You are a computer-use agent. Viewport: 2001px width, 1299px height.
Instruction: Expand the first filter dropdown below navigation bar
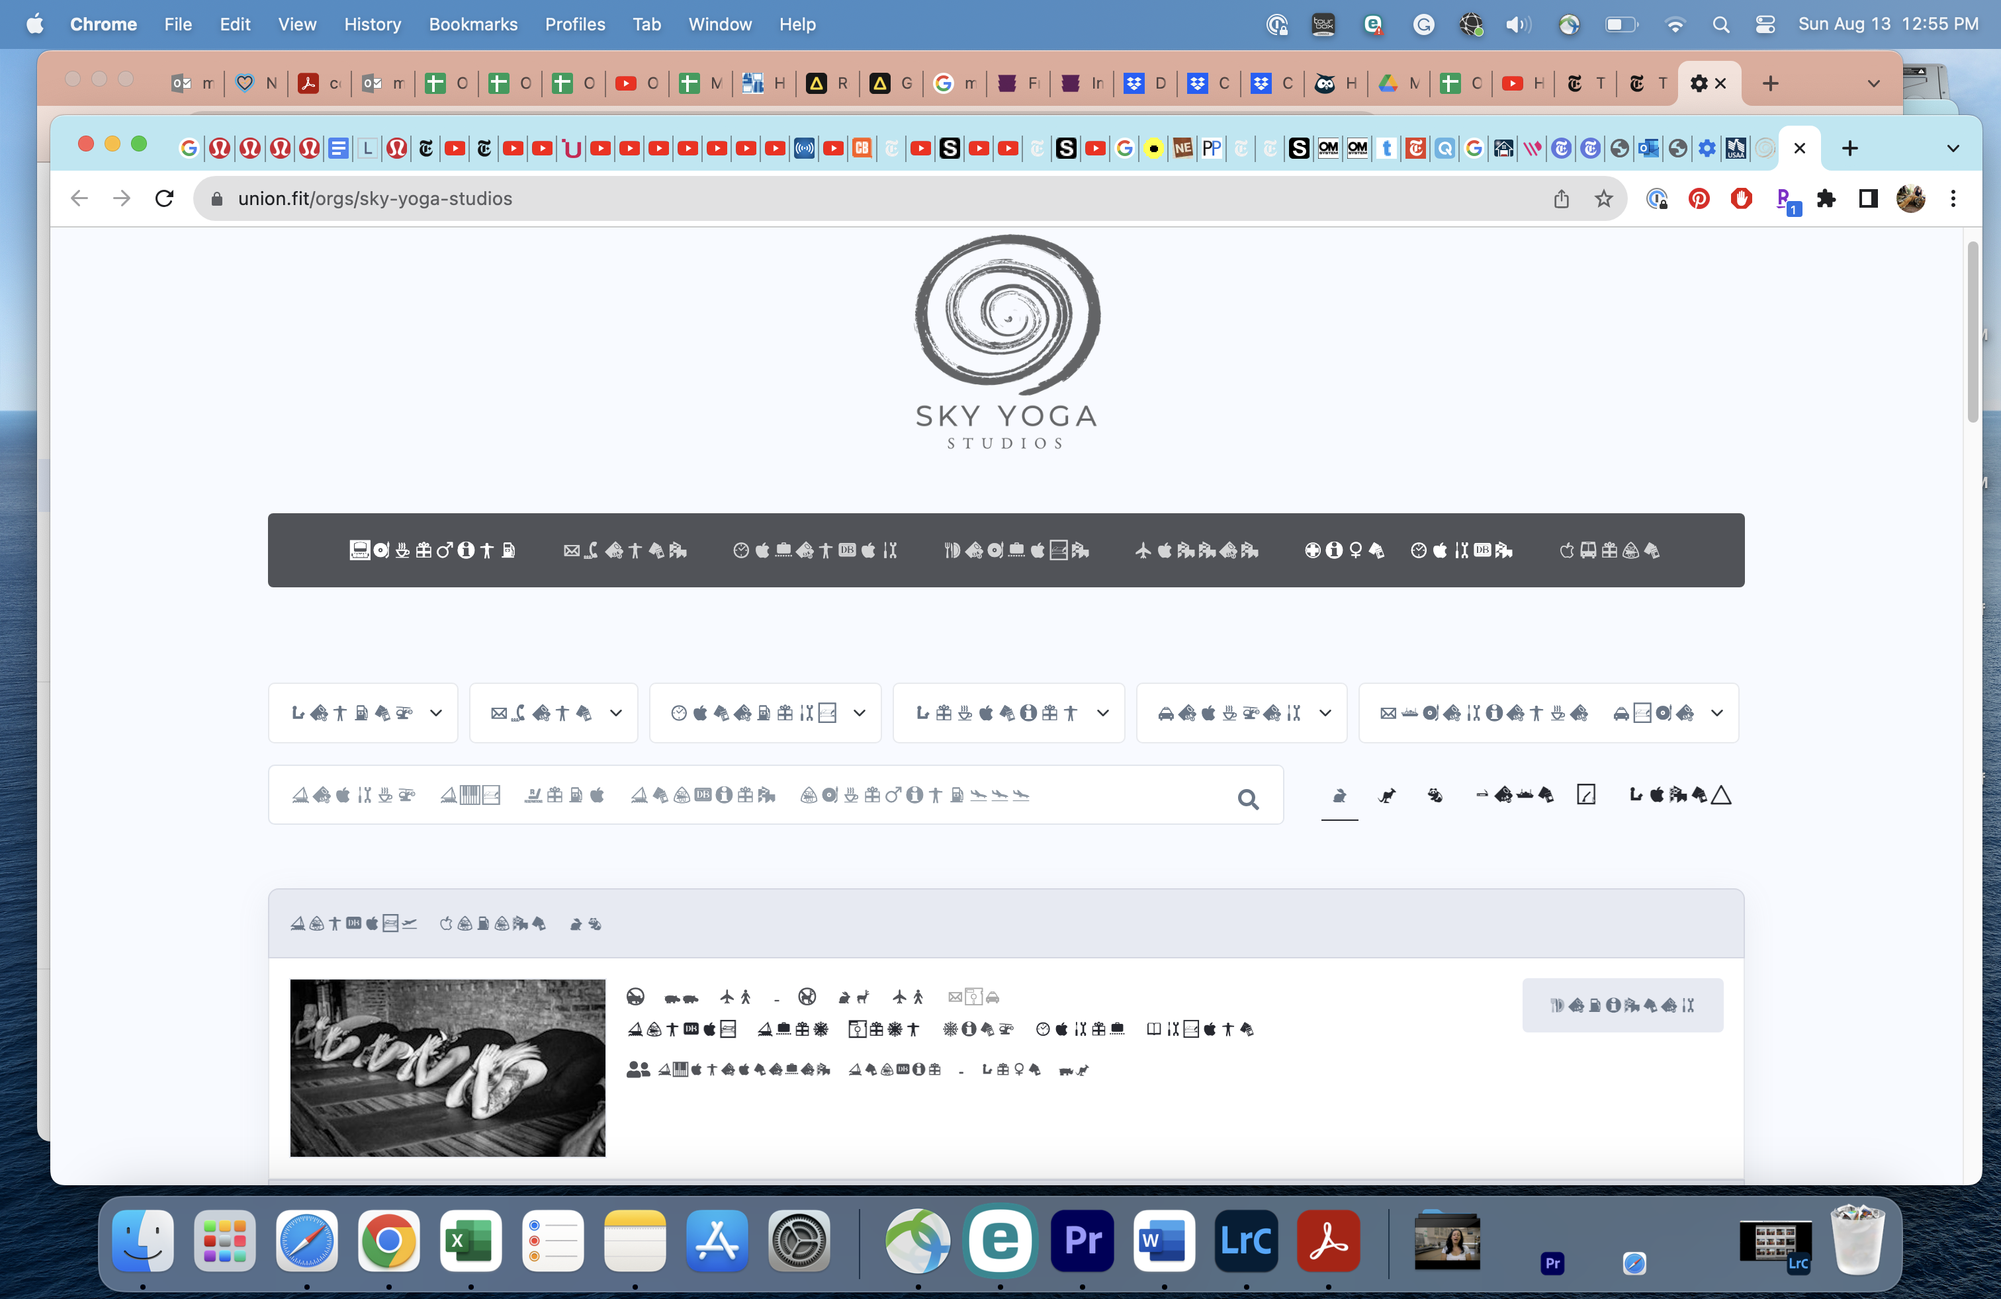(363, 712)
